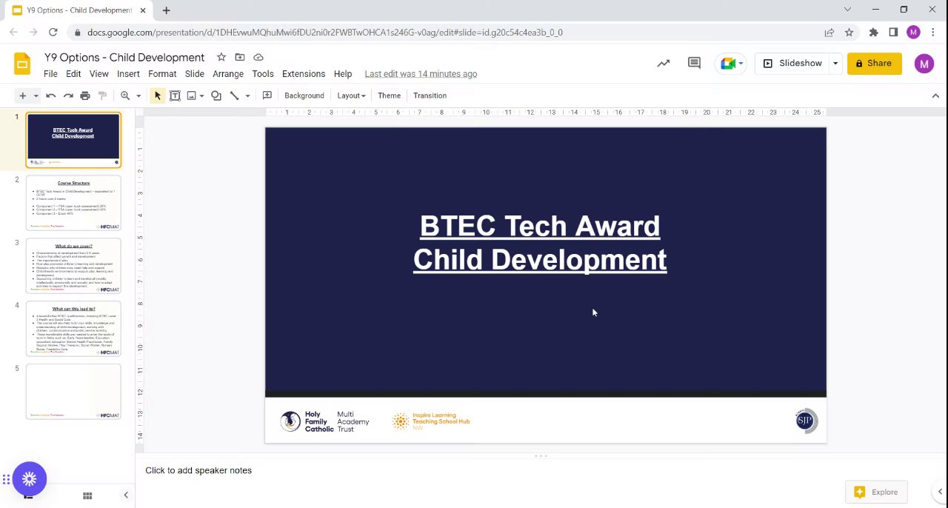The width and height of the screenshot is (948, 508).
Task: Click the slide title 'BTEC Tech Award Child Development'
Action: (540, 243)
